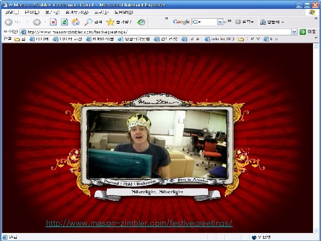Open the 알툴바 toolbar dropdown arrow

[283, 22]
